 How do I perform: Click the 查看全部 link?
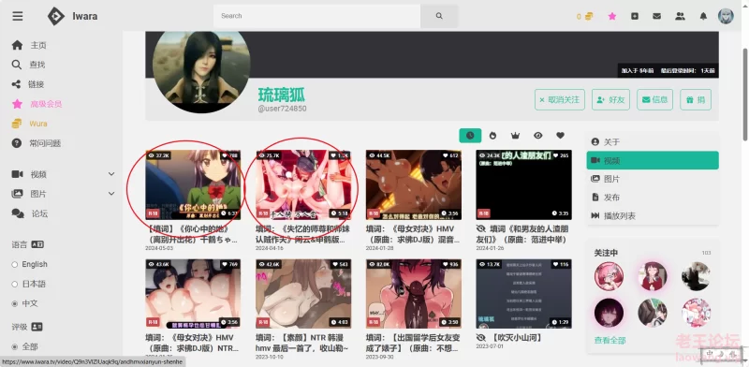610,340
